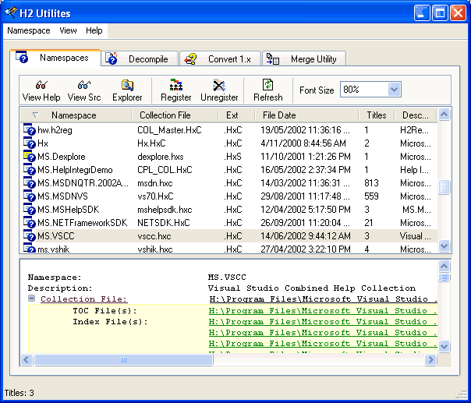Switch to the Decompile tab
This screenshot has height=403, width=471.
tap(140, 59)
